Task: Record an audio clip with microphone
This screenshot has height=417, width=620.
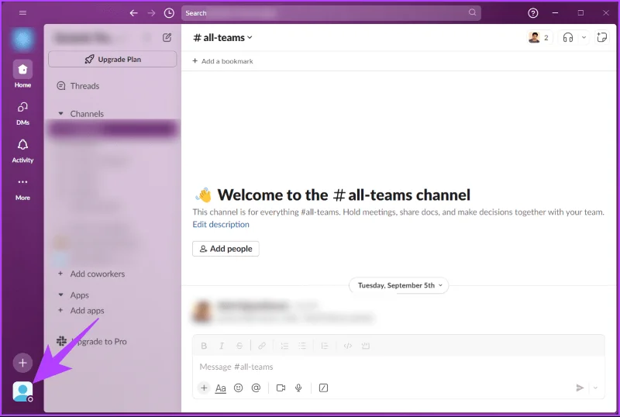Action: pos(298,388)
